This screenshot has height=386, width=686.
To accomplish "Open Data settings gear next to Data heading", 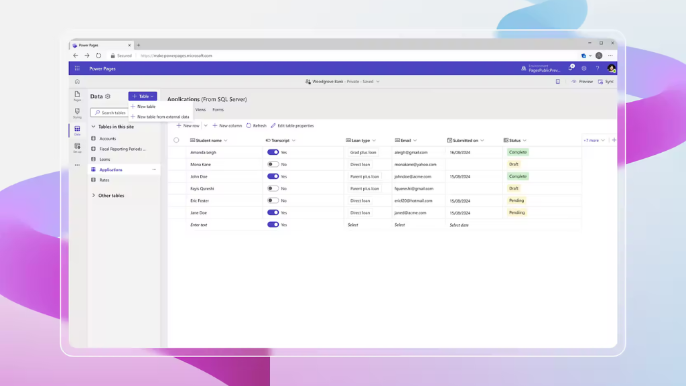I will coord(108,96).
